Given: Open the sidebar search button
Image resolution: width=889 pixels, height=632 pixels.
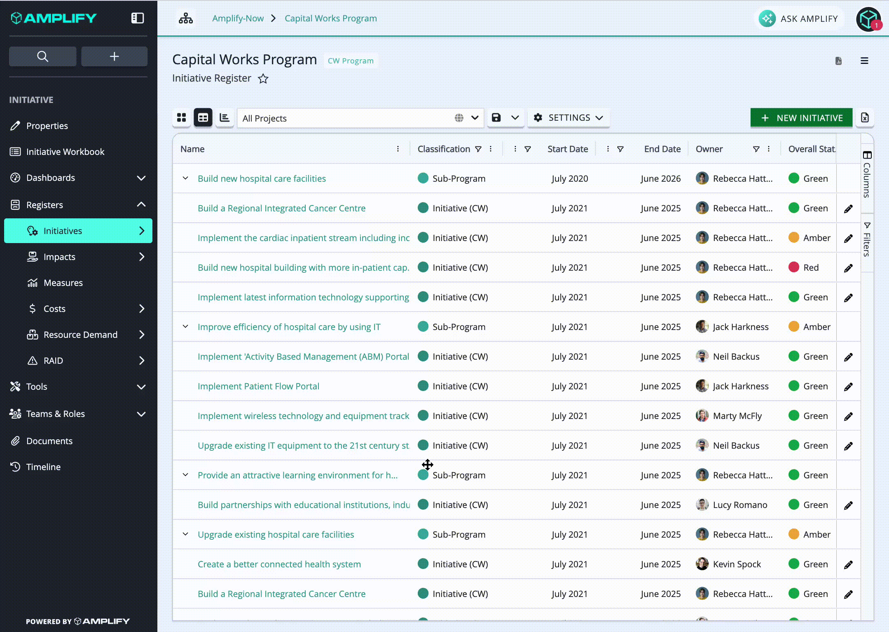Looking at the screenshot, I should pyautogui.click(x=42, y=56).
